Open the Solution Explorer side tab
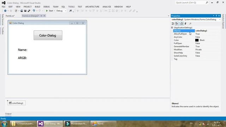The height and width of the screenshot is (127, 226). pyautogui.click(x=223, y=22)
